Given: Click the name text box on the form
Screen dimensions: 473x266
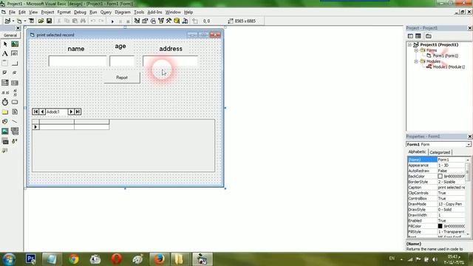Looking at the screenshot, I should [78, 61].
